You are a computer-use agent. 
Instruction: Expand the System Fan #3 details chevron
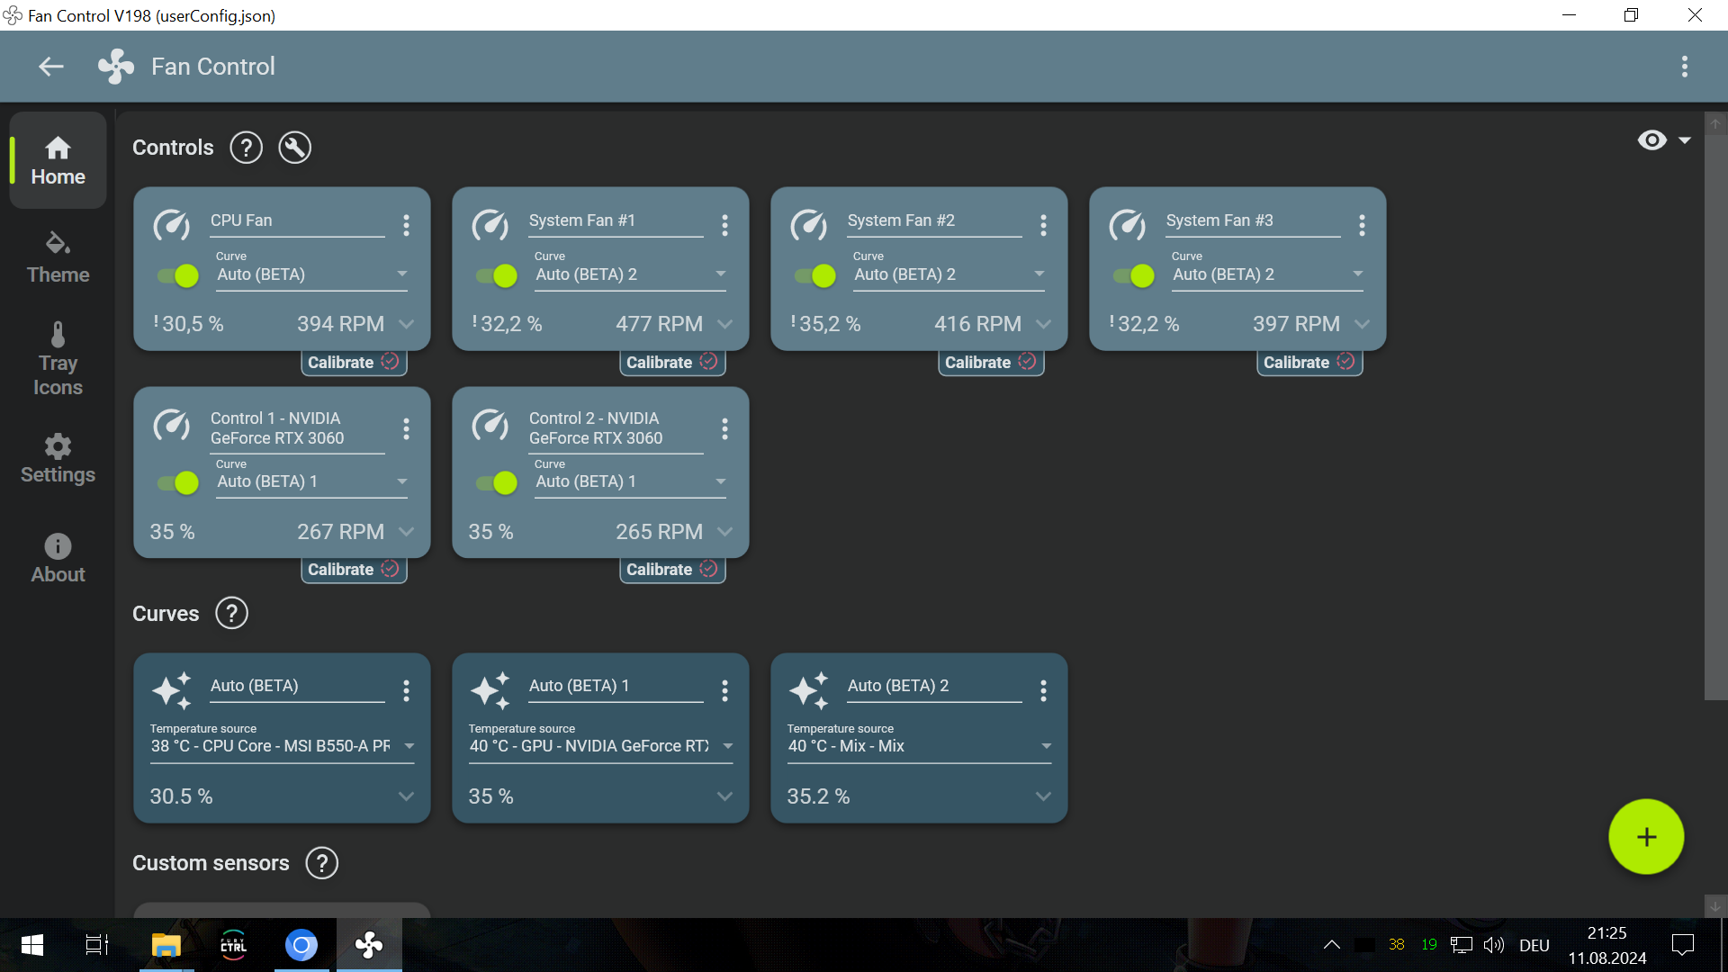1362,324
